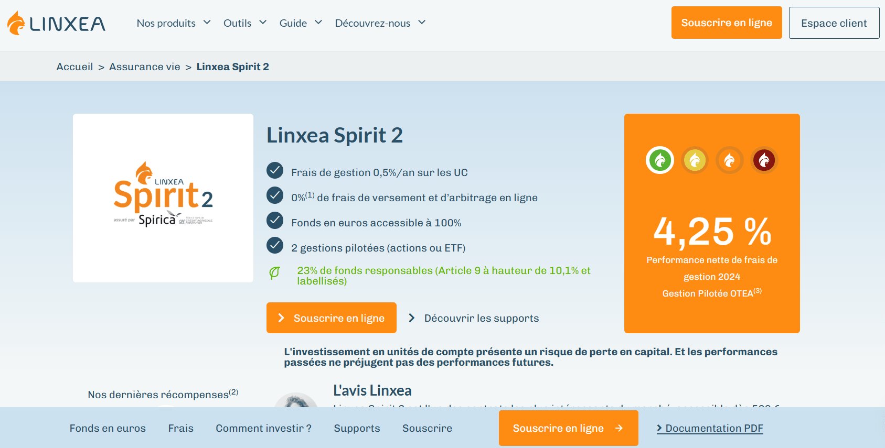Viewport: 885px width, 448px height.
Task: Open the Espace client area
Action: (834, 23)
